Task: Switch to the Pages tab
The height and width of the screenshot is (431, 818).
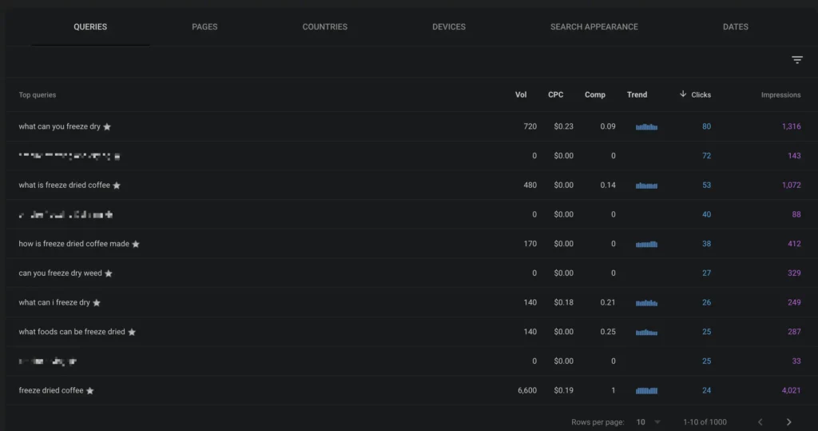Action: pyautogui.click(x=204, y=26)
